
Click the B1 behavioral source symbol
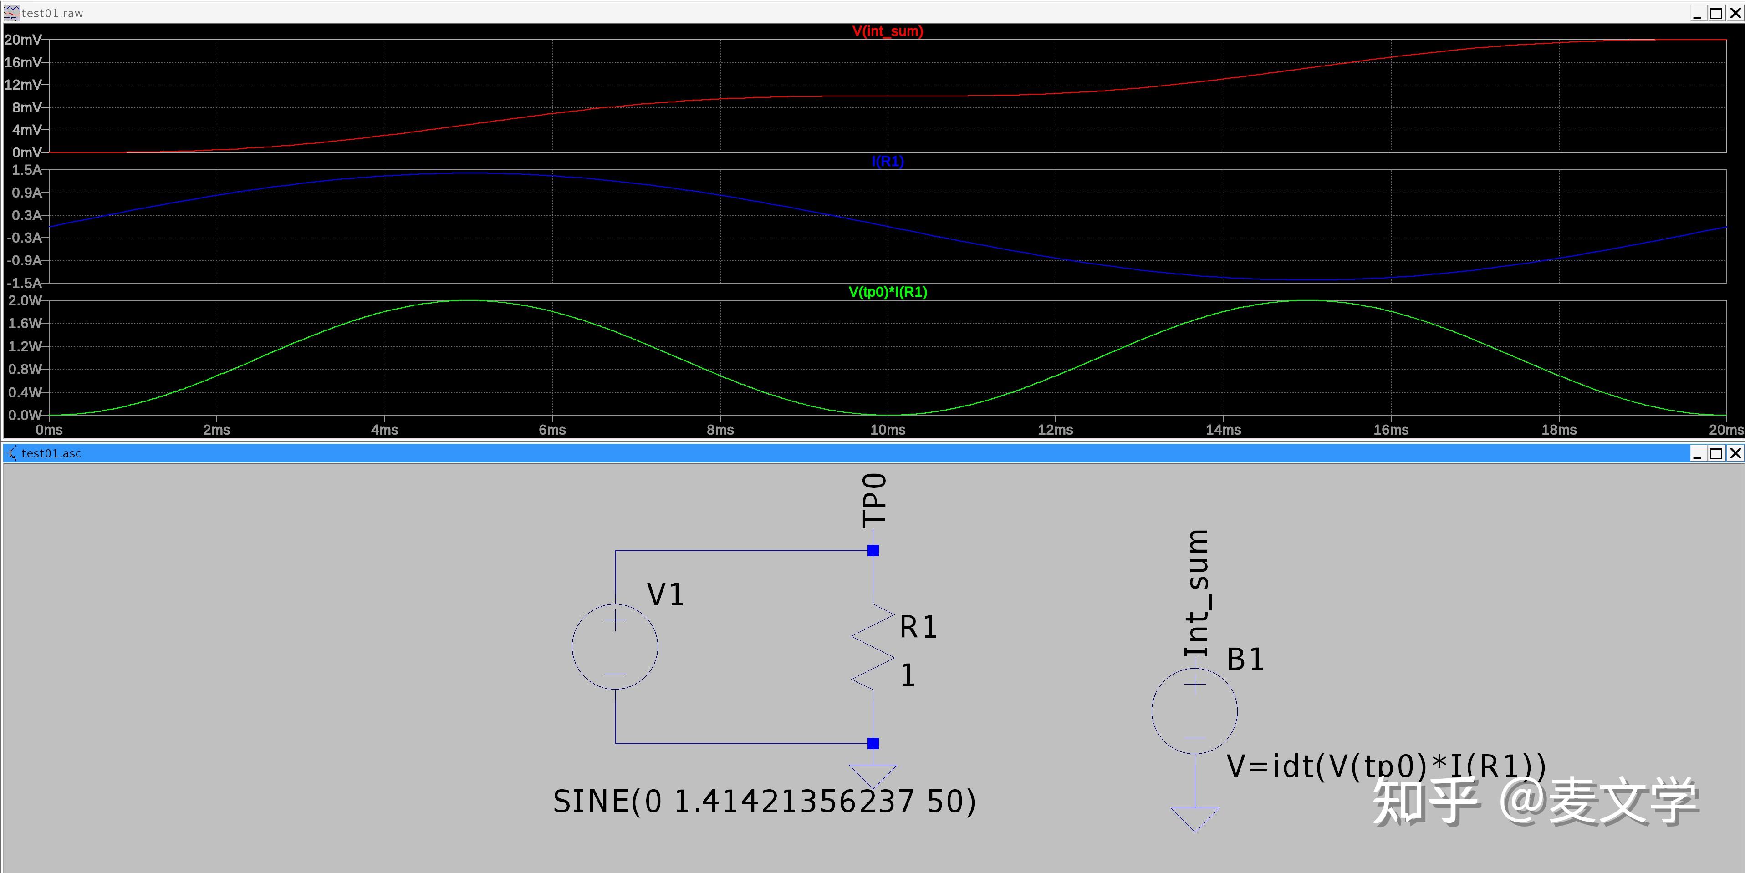pos(1194,711)
